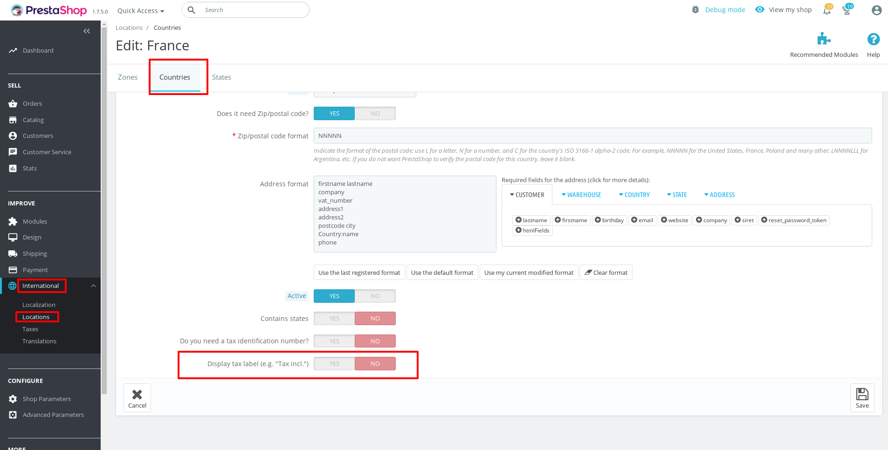Save the country settings
The height and width of the screenshot is (450, 888).
pos(862,397)
